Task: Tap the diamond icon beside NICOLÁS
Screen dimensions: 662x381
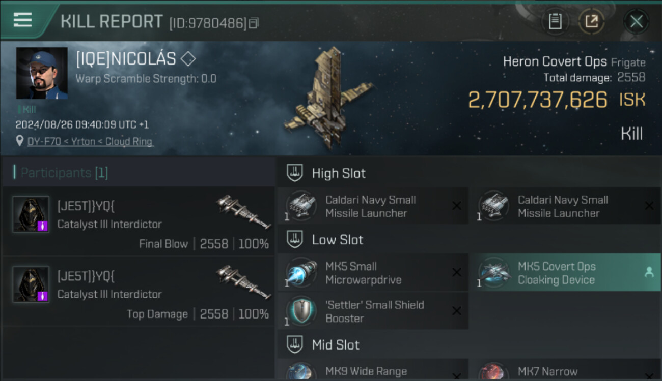Action: [188, 59]
